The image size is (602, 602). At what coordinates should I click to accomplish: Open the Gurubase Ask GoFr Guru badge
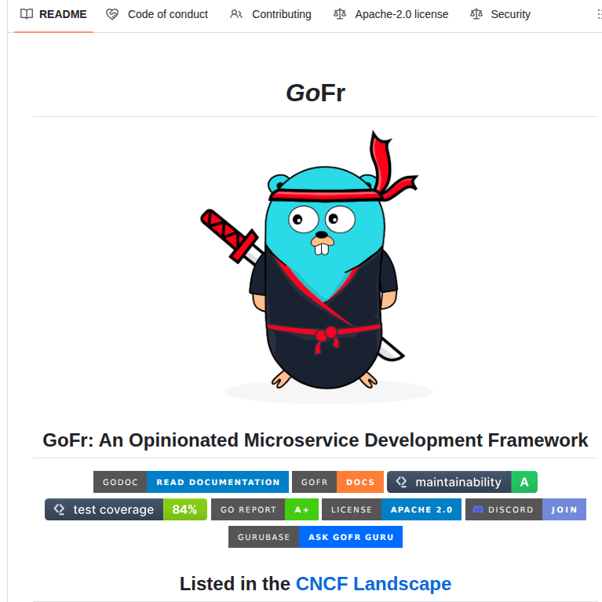pos(316,537)
